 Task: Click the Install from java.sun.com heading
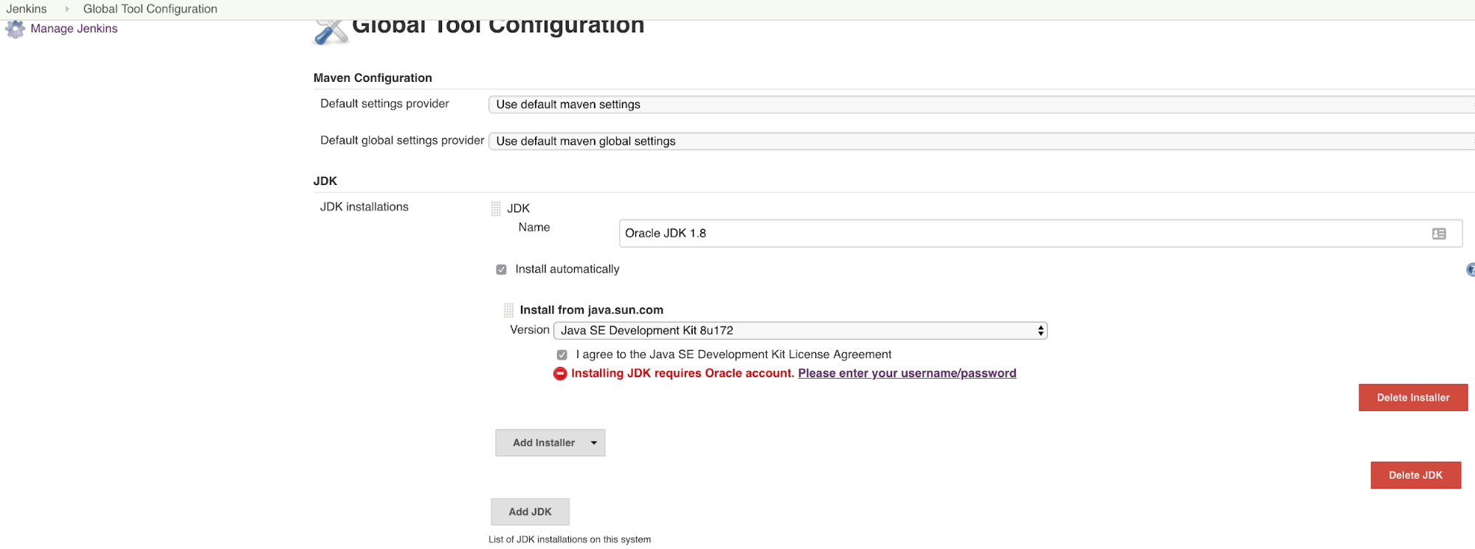592,310
